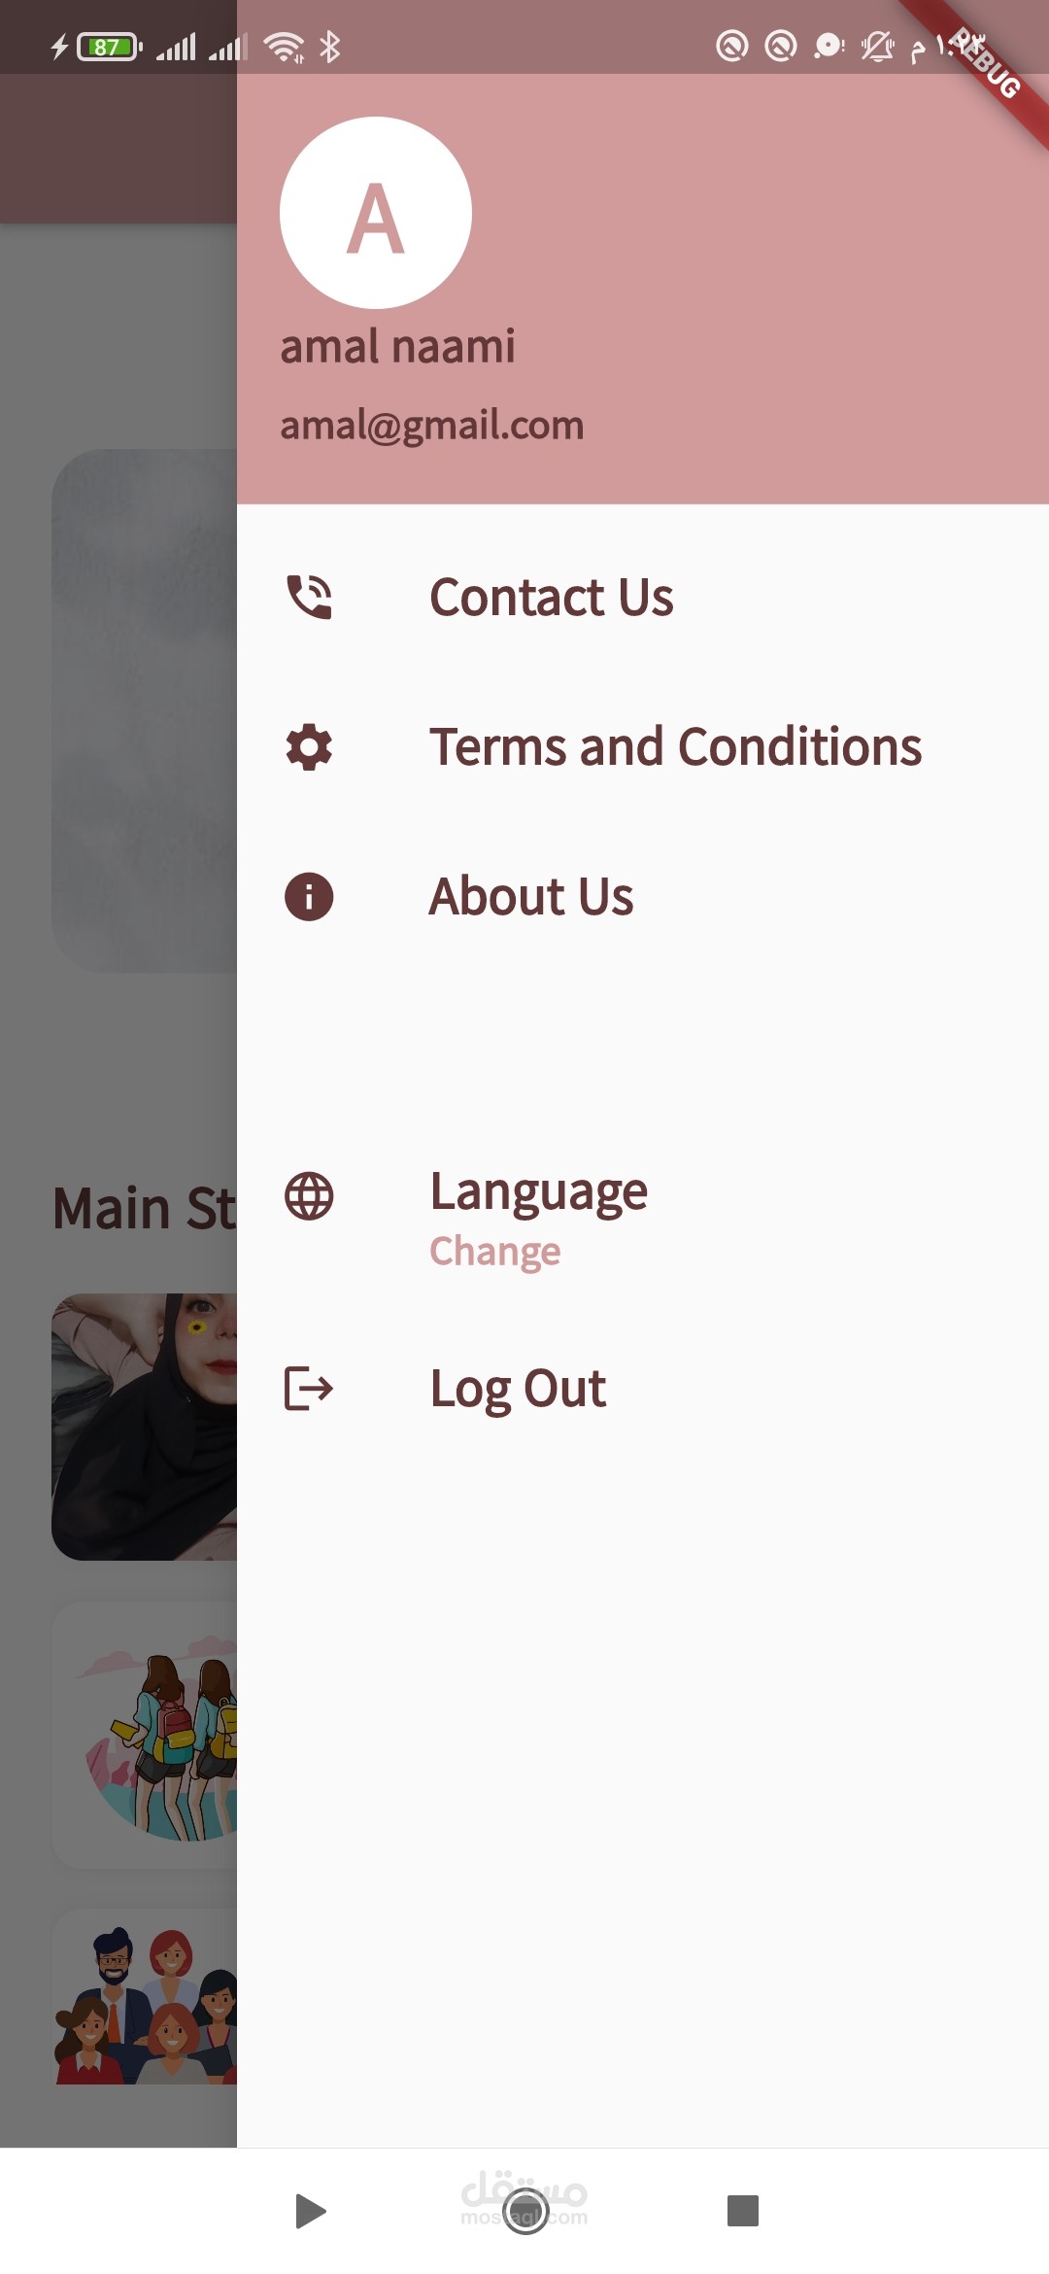Tap the user name amal naami

(x=397, y=347)
